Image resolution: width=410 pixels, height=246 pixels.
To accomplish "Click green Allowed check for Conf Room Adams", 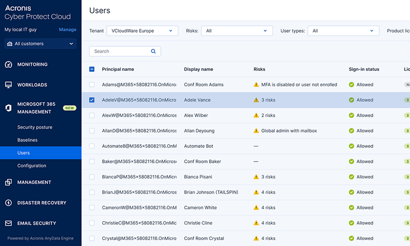I will 351,85.
